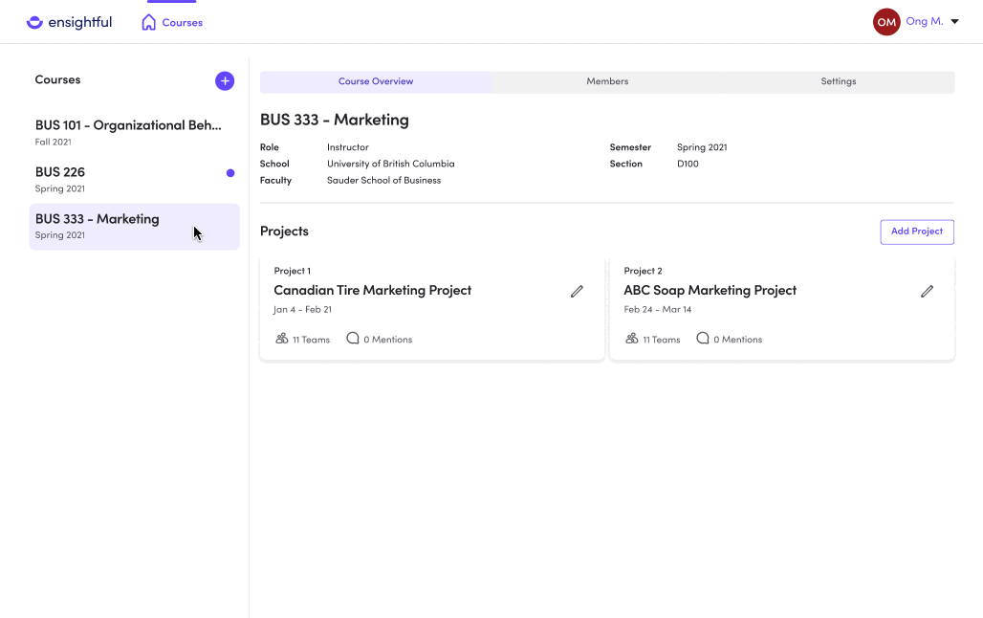Click the Ong M. user name
Image resolution: width=983 pixels, height=618 pixels.
click(924, 21)
